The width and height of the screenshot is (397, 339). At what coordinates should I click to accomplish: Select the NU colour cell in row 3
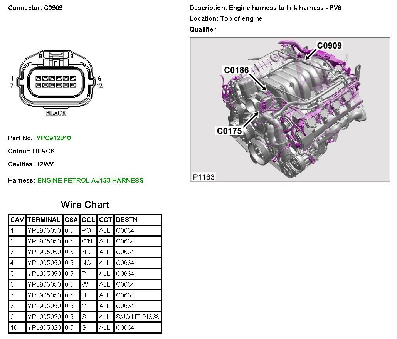tap(88, 252)
